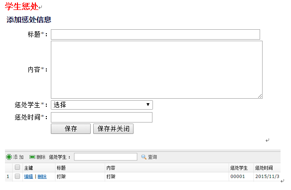Click the 添加 toolbar label

pyautogui.click(x=18, y=157)
